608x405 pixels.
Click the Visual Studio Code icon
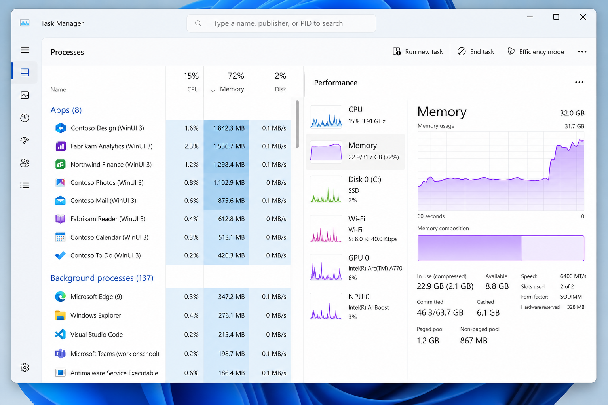pyautogui.click(x=60, y=334)
